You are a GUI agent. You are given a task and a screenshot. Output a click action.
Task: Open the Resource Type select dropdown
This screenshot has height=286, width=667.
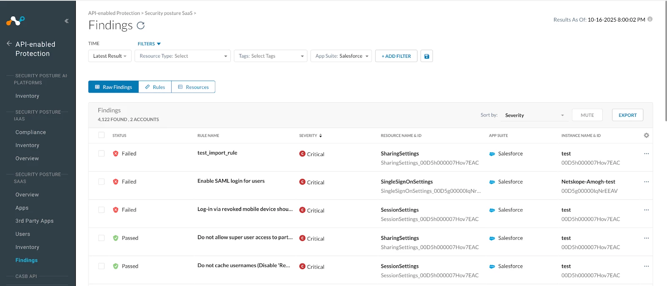pos(183,56)
